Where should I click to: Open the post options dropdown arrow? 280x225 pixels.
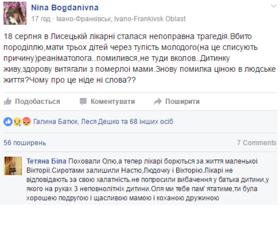(x=273, y=5)
